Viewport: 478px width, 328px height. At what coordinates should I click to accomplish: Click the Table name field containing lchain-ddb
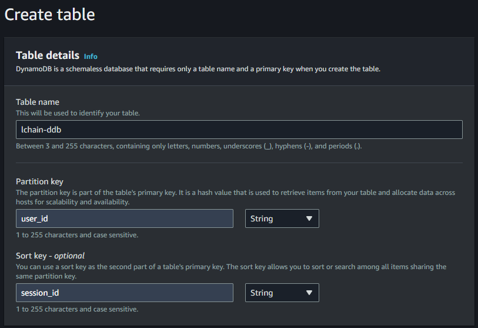pos(239,130)
